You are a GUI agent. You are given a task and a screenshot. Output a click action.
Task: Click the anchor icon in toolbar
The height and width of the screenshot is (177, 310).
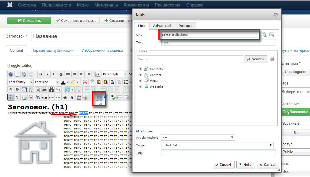pos(86,97)
